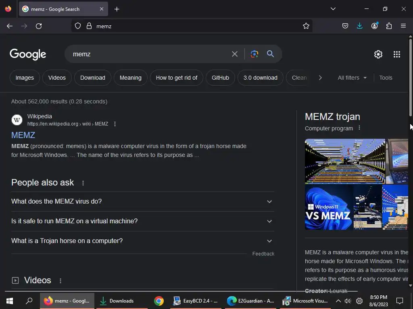The image size is (413, 309).
Task: Open the MEMZ Wikipedia result link
Action: click(x=23, y=135)
